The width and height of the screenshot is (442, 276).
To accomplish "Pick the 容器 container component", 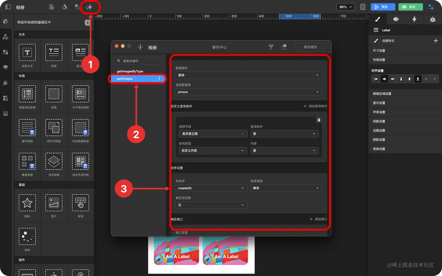I will (54, 96).
